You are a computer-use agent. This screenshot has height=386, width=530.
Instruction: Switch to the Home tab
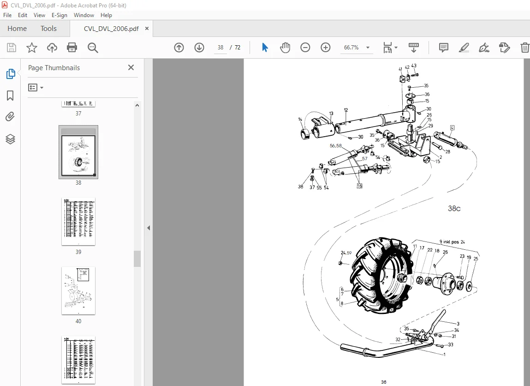click(x=17, y=29)
